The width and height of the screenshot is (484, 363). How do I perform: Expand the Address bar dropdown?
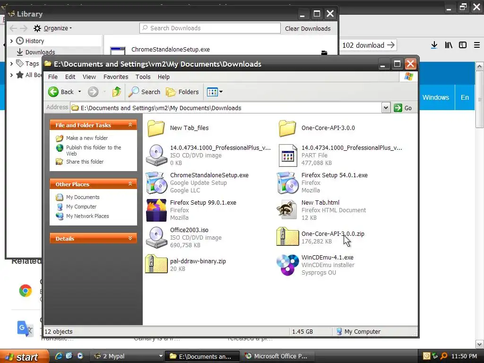click(386, 108)
